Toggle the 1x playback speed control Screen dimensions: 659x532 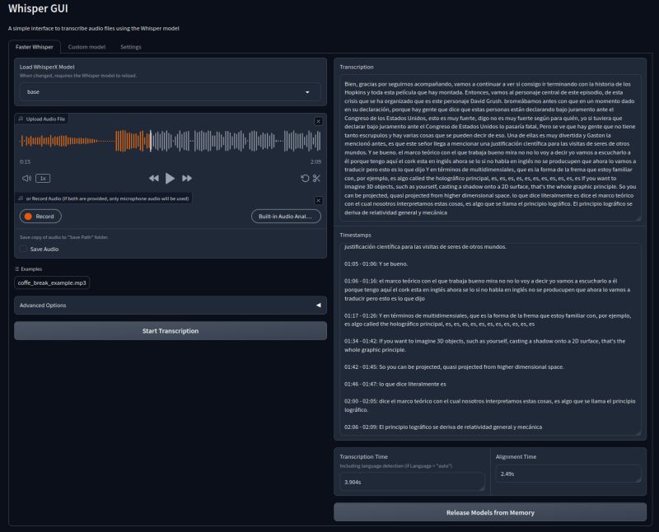pyautogui.click(x=41, y=178)
